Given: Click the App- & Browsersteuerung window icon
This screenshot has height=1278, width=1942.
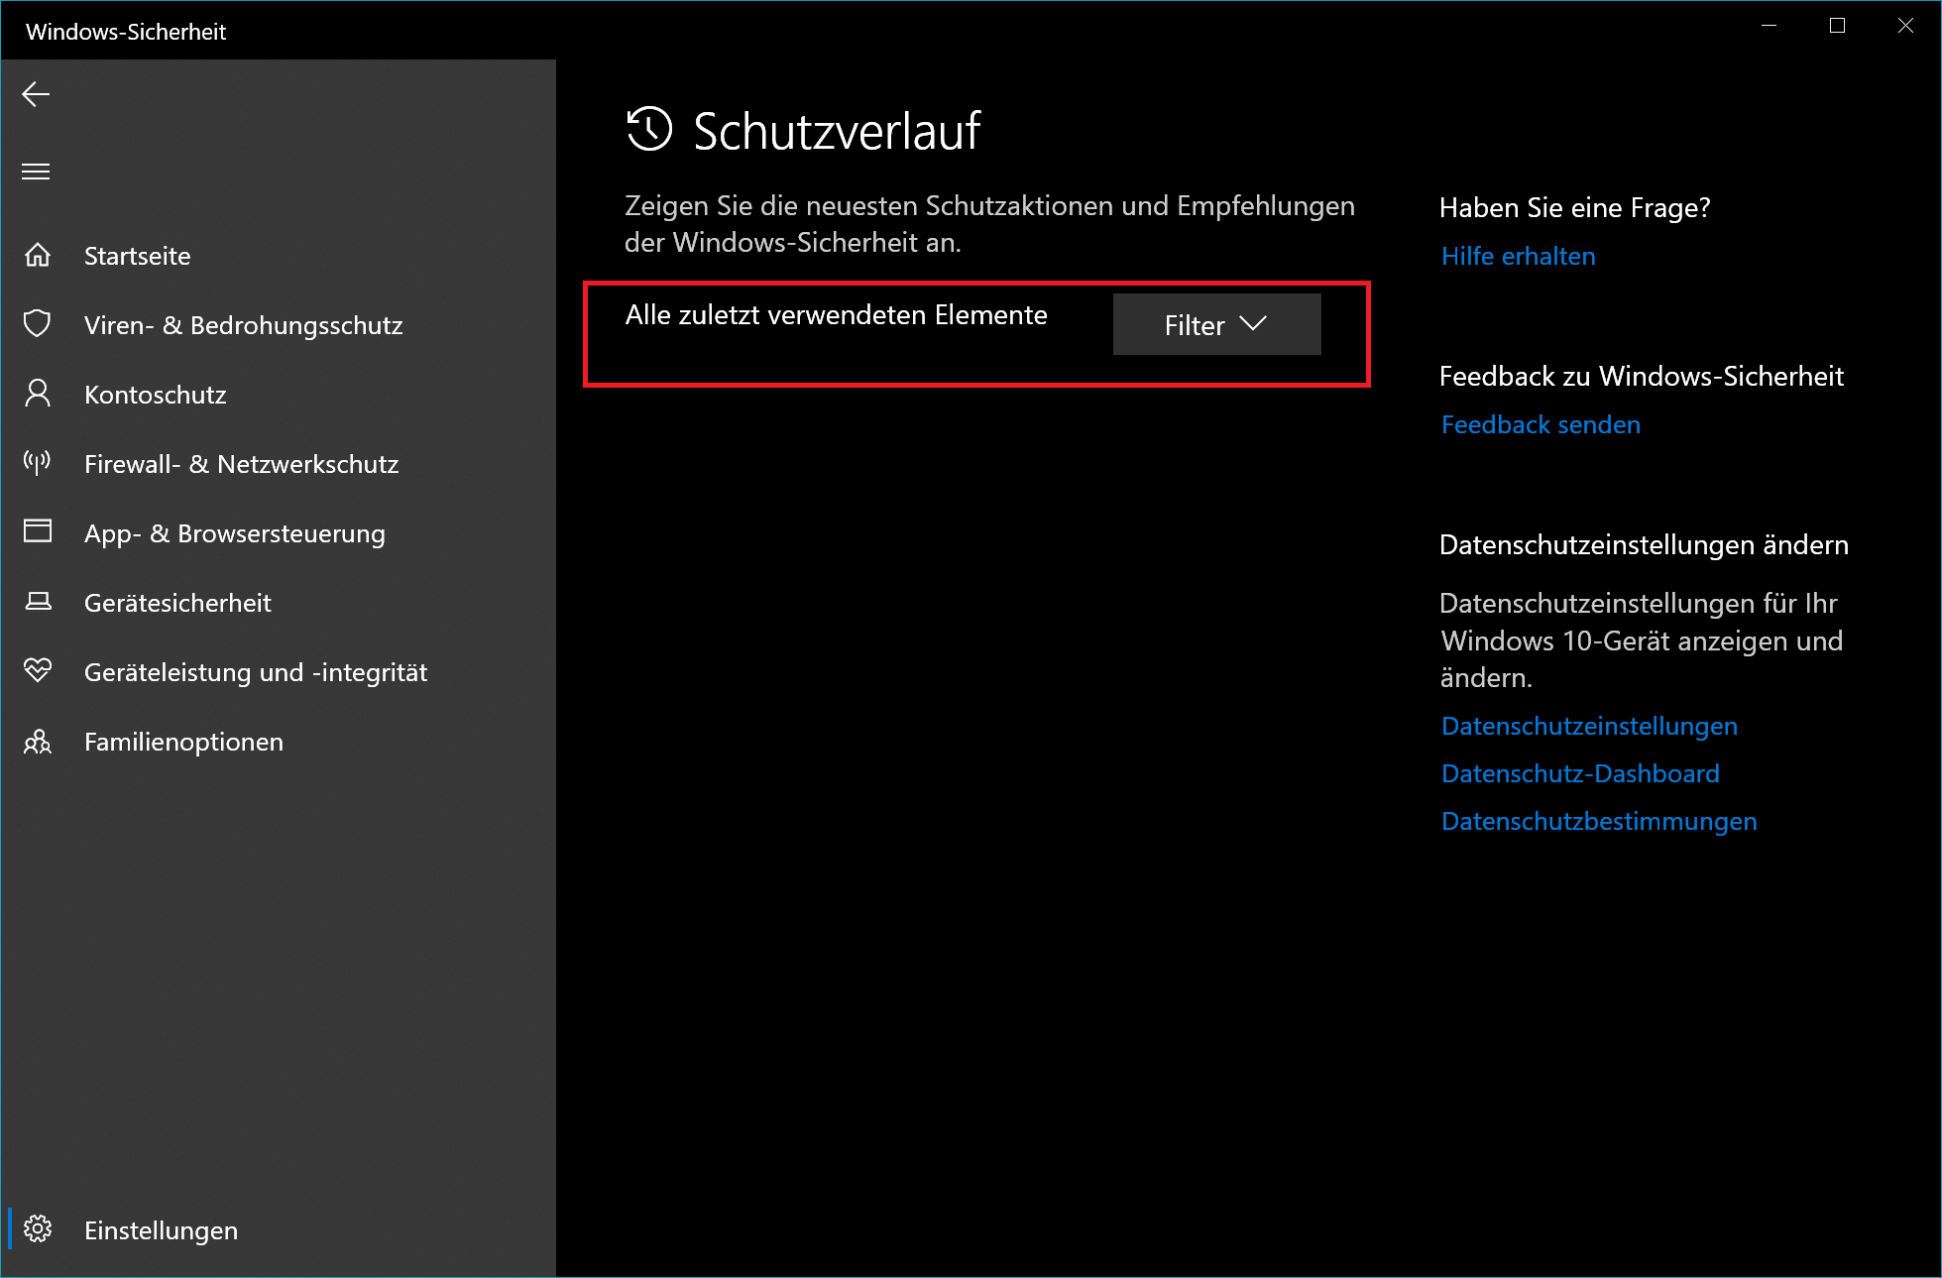Looking at the screenshot, I should pyautogui.click(x=38, y=531).
